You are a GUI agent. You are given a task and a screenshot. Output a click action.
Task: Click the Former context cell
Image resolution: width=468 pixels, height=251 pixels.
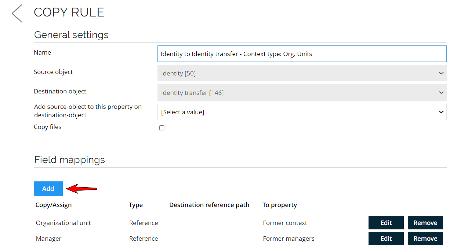(285, 223)
